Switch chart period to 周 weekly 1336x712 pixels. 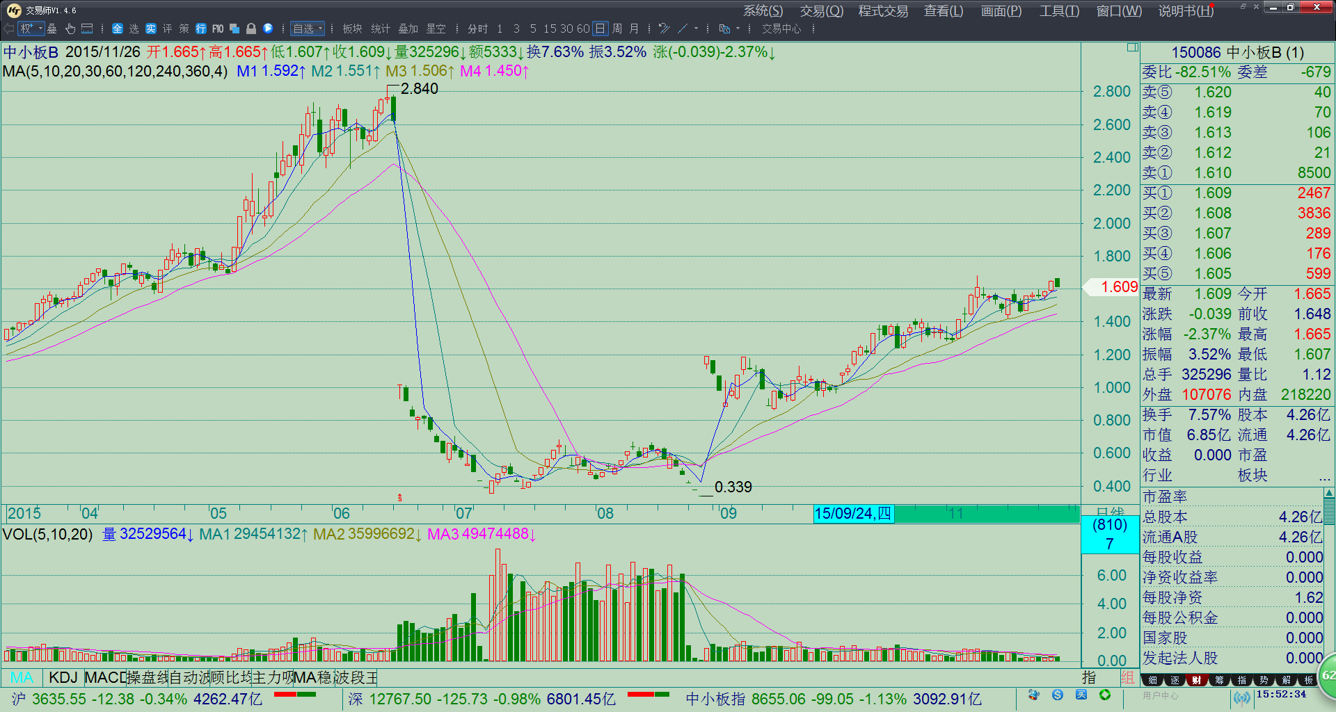coord(617,29)
